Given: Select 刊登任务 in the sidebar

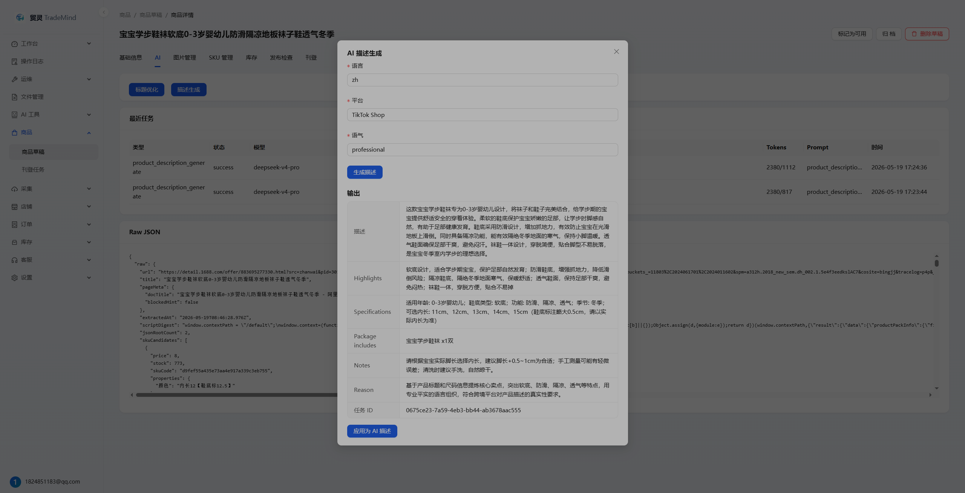Looking at the screenshot, I should pyautogui.click(x=54, y=170).
